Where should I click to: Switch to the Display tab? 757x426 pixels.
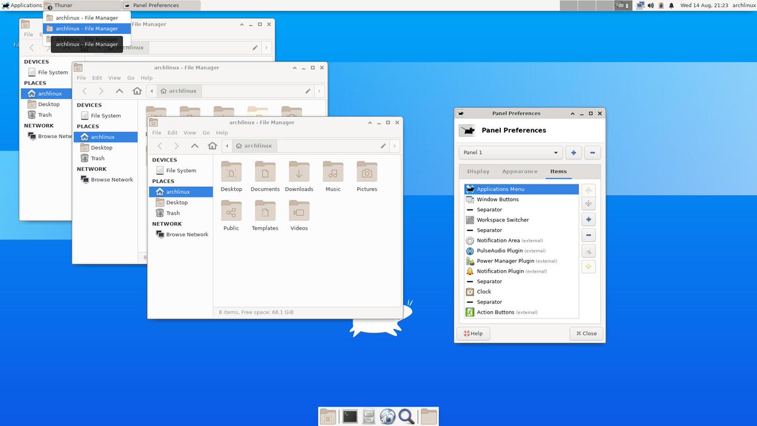pos(478,172)
